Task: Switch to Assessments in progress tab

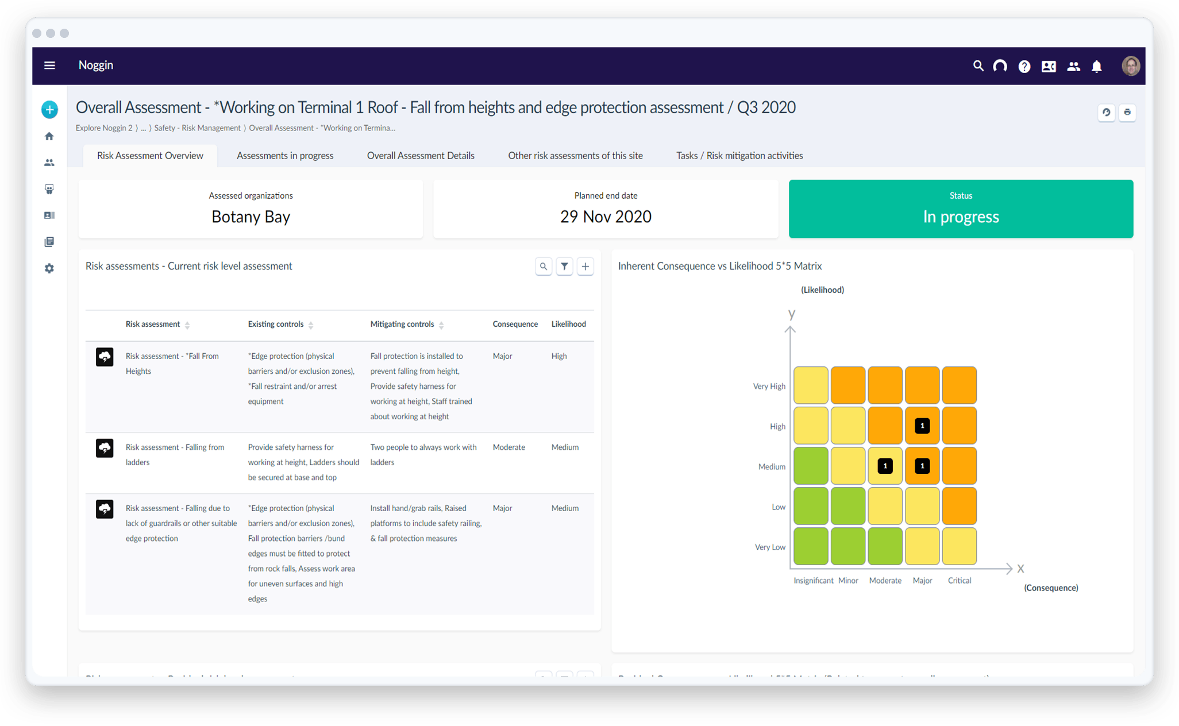Action: tap(285, 156)
